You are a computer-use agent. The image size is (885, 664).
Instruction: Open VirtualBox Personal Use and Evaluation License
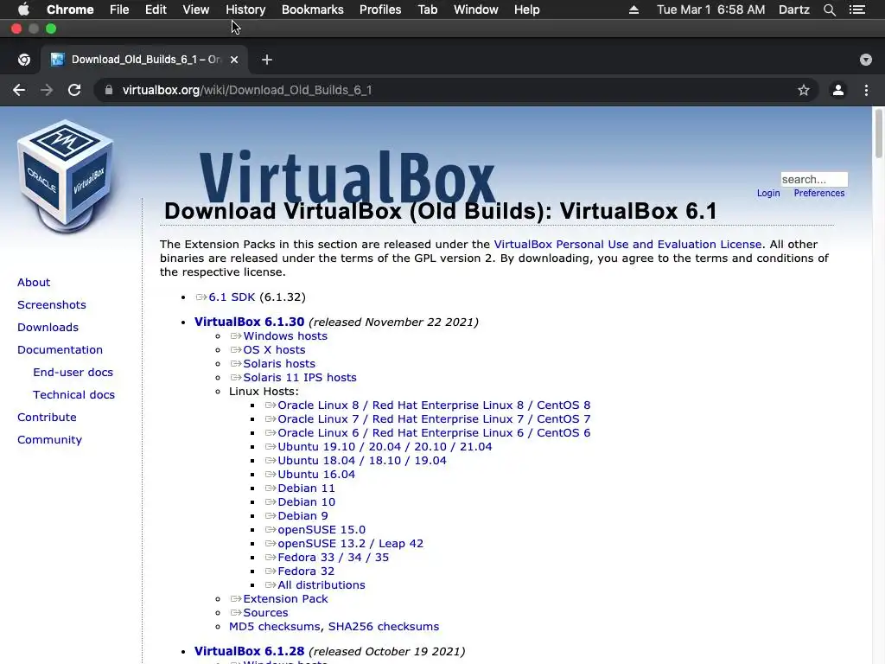627,245
